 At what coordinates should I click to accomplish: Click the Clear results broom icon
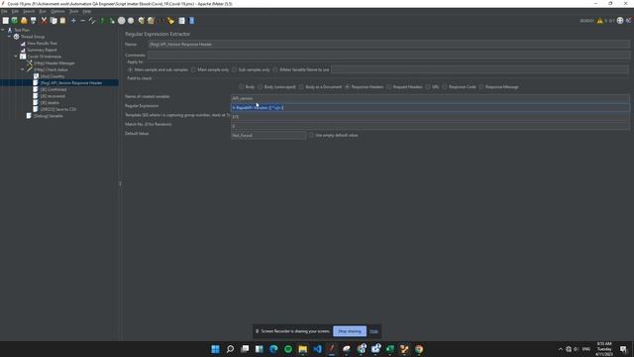click(x=141, y=20)
